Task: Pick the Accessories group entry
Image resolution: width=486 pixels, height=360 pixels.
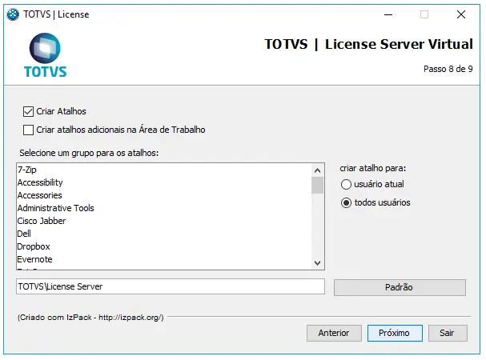Action: (39, 195)
